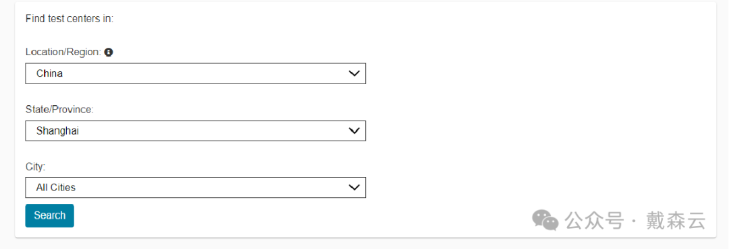Click the chevron arrow on the Shanghai dropdown

click(354, 131)
